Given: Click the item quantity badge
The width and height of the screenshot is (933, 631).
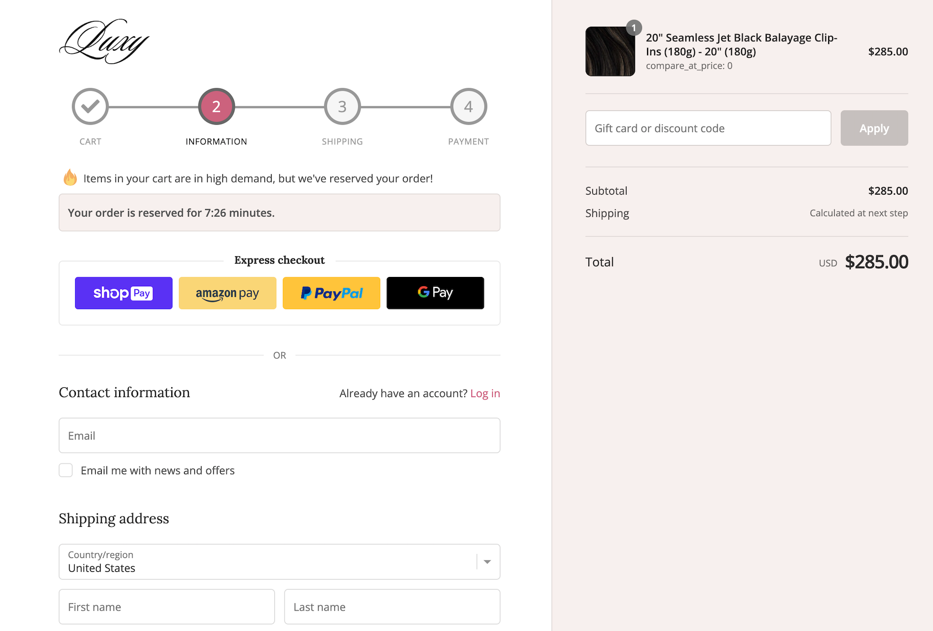Looking at the screenshot, I should pyautogui.click(x=634, y=28).
